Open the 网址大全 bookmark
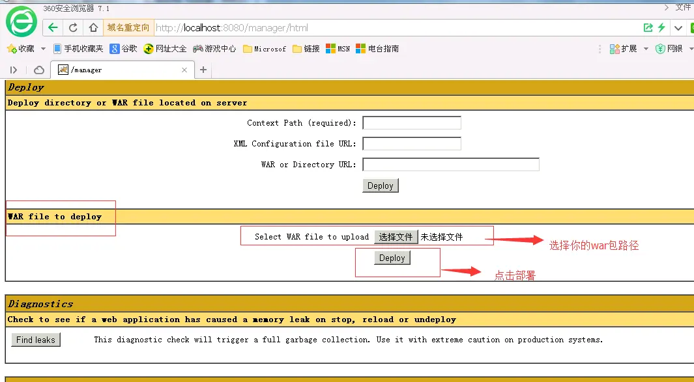 click(165, 49)
